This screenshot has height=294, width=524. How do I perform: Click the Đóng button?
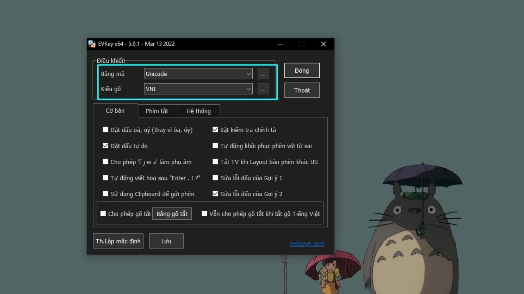[302, 71]
